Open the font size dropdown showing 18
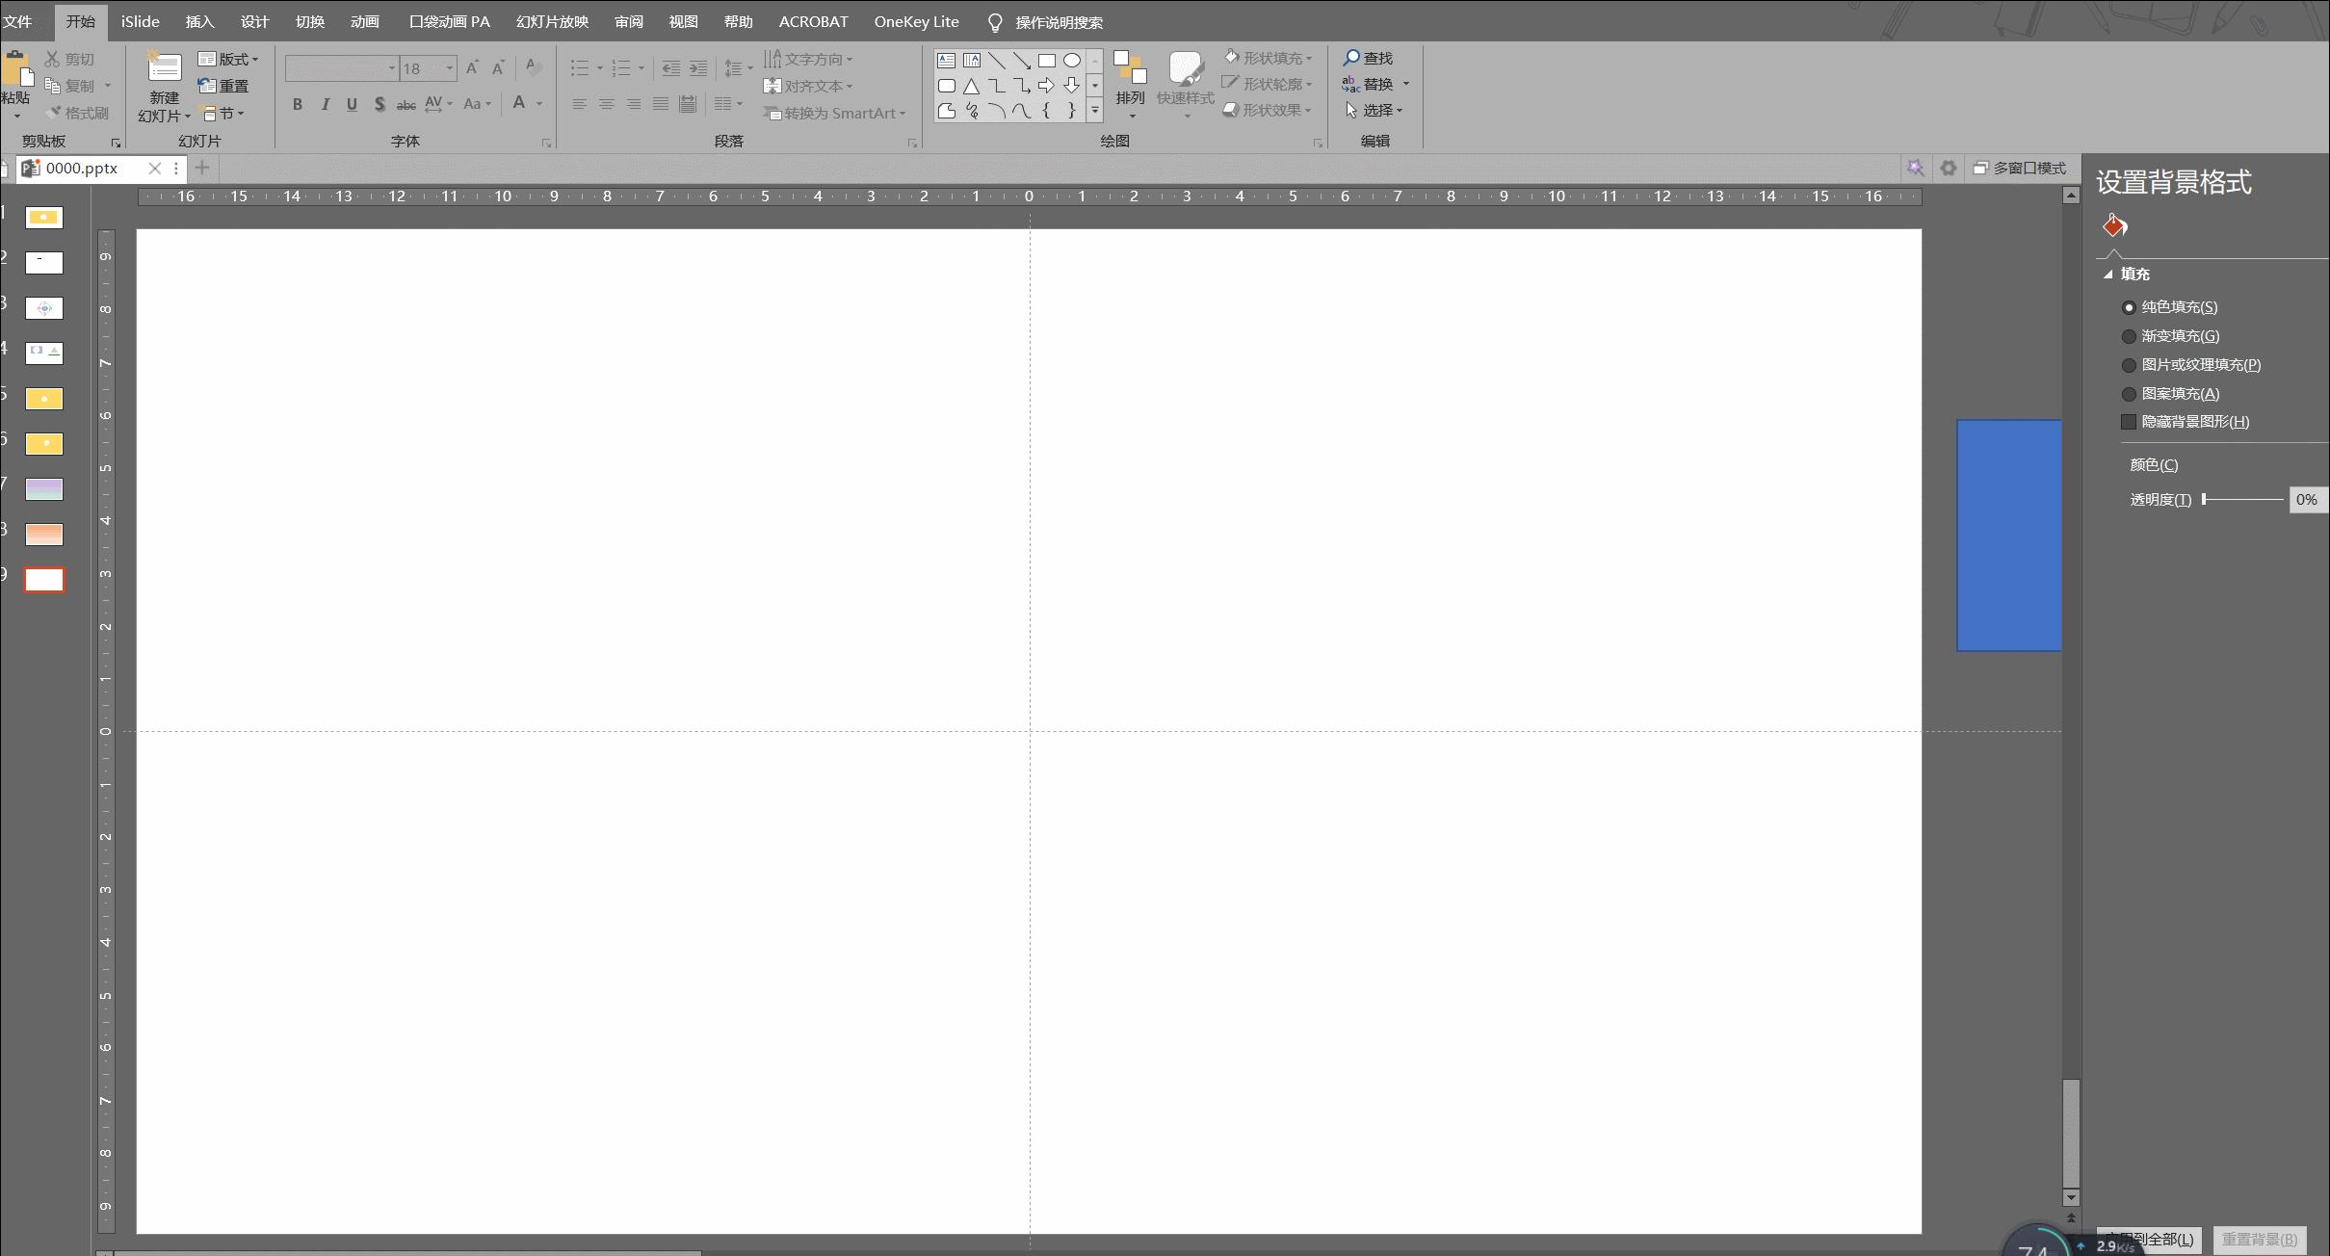 (x=449, y=68)
